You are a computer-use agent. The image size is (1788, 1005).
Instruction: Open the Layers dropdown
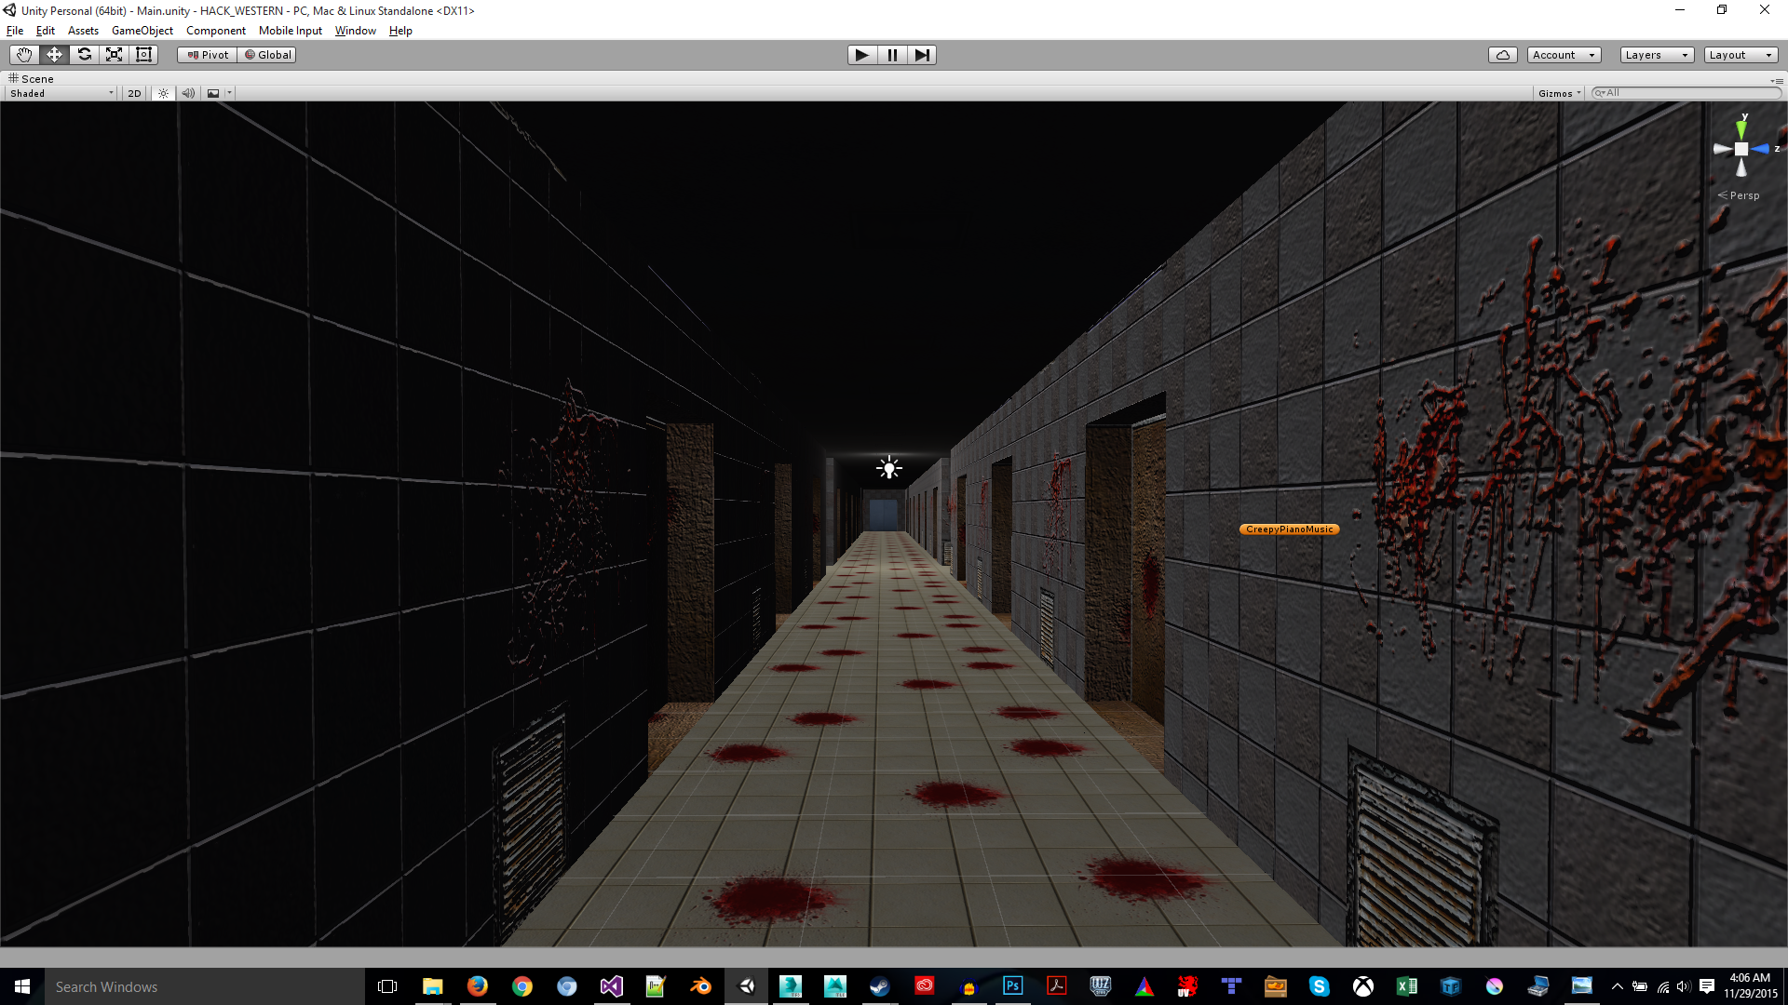[x=1656, y=55]
